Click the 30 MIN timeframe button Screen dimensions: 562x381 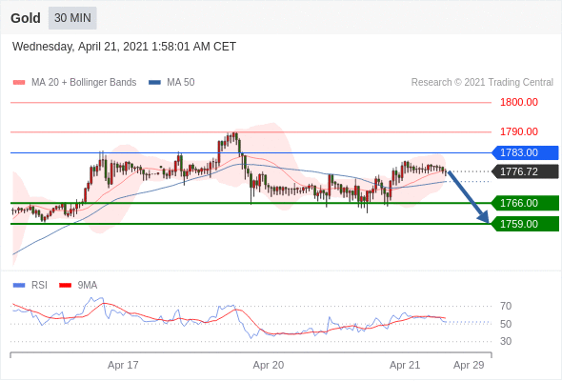pos(72,18)
